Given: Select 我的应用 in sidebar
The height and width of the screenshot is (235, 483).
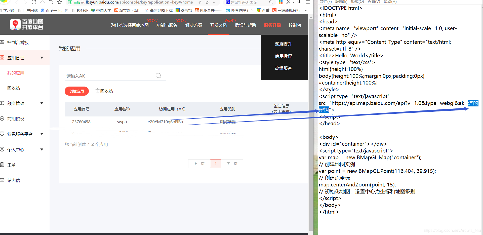Looking at the screenshot, I should 16,73.
